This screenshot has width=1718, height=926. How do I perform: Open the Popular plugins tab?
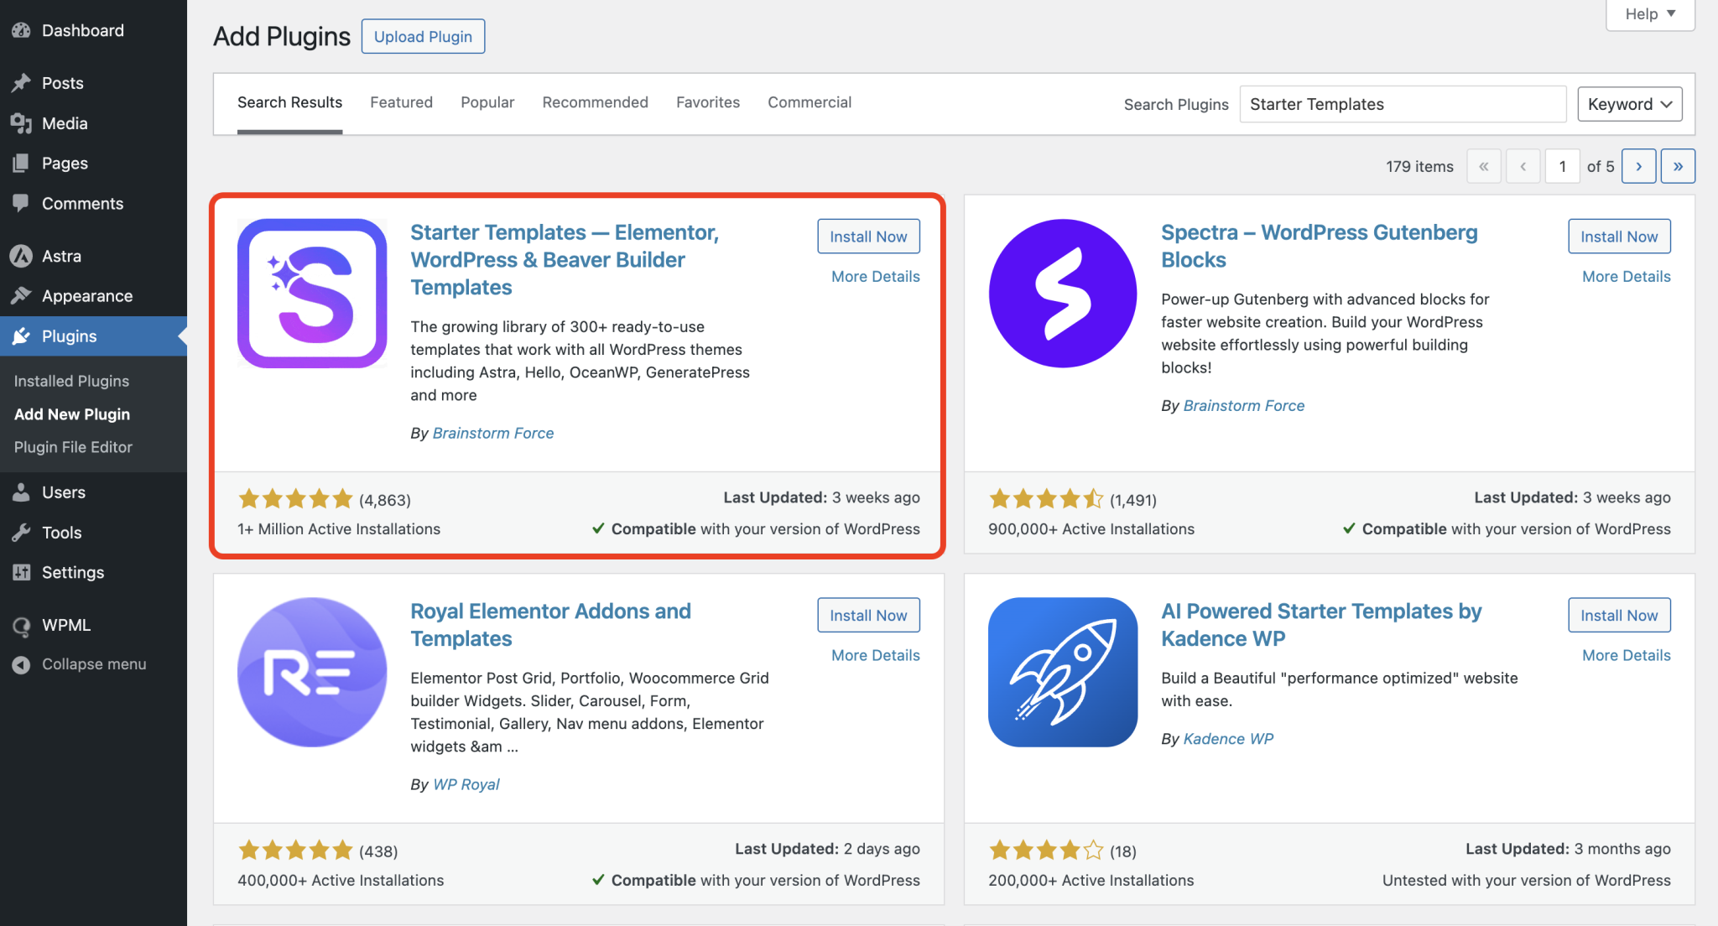(x=487, y=102)
